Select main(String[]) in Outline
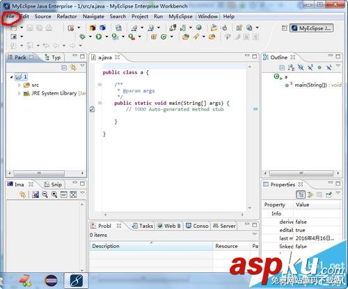The width and height of the screenshot is (348, 289). (313, 85)
